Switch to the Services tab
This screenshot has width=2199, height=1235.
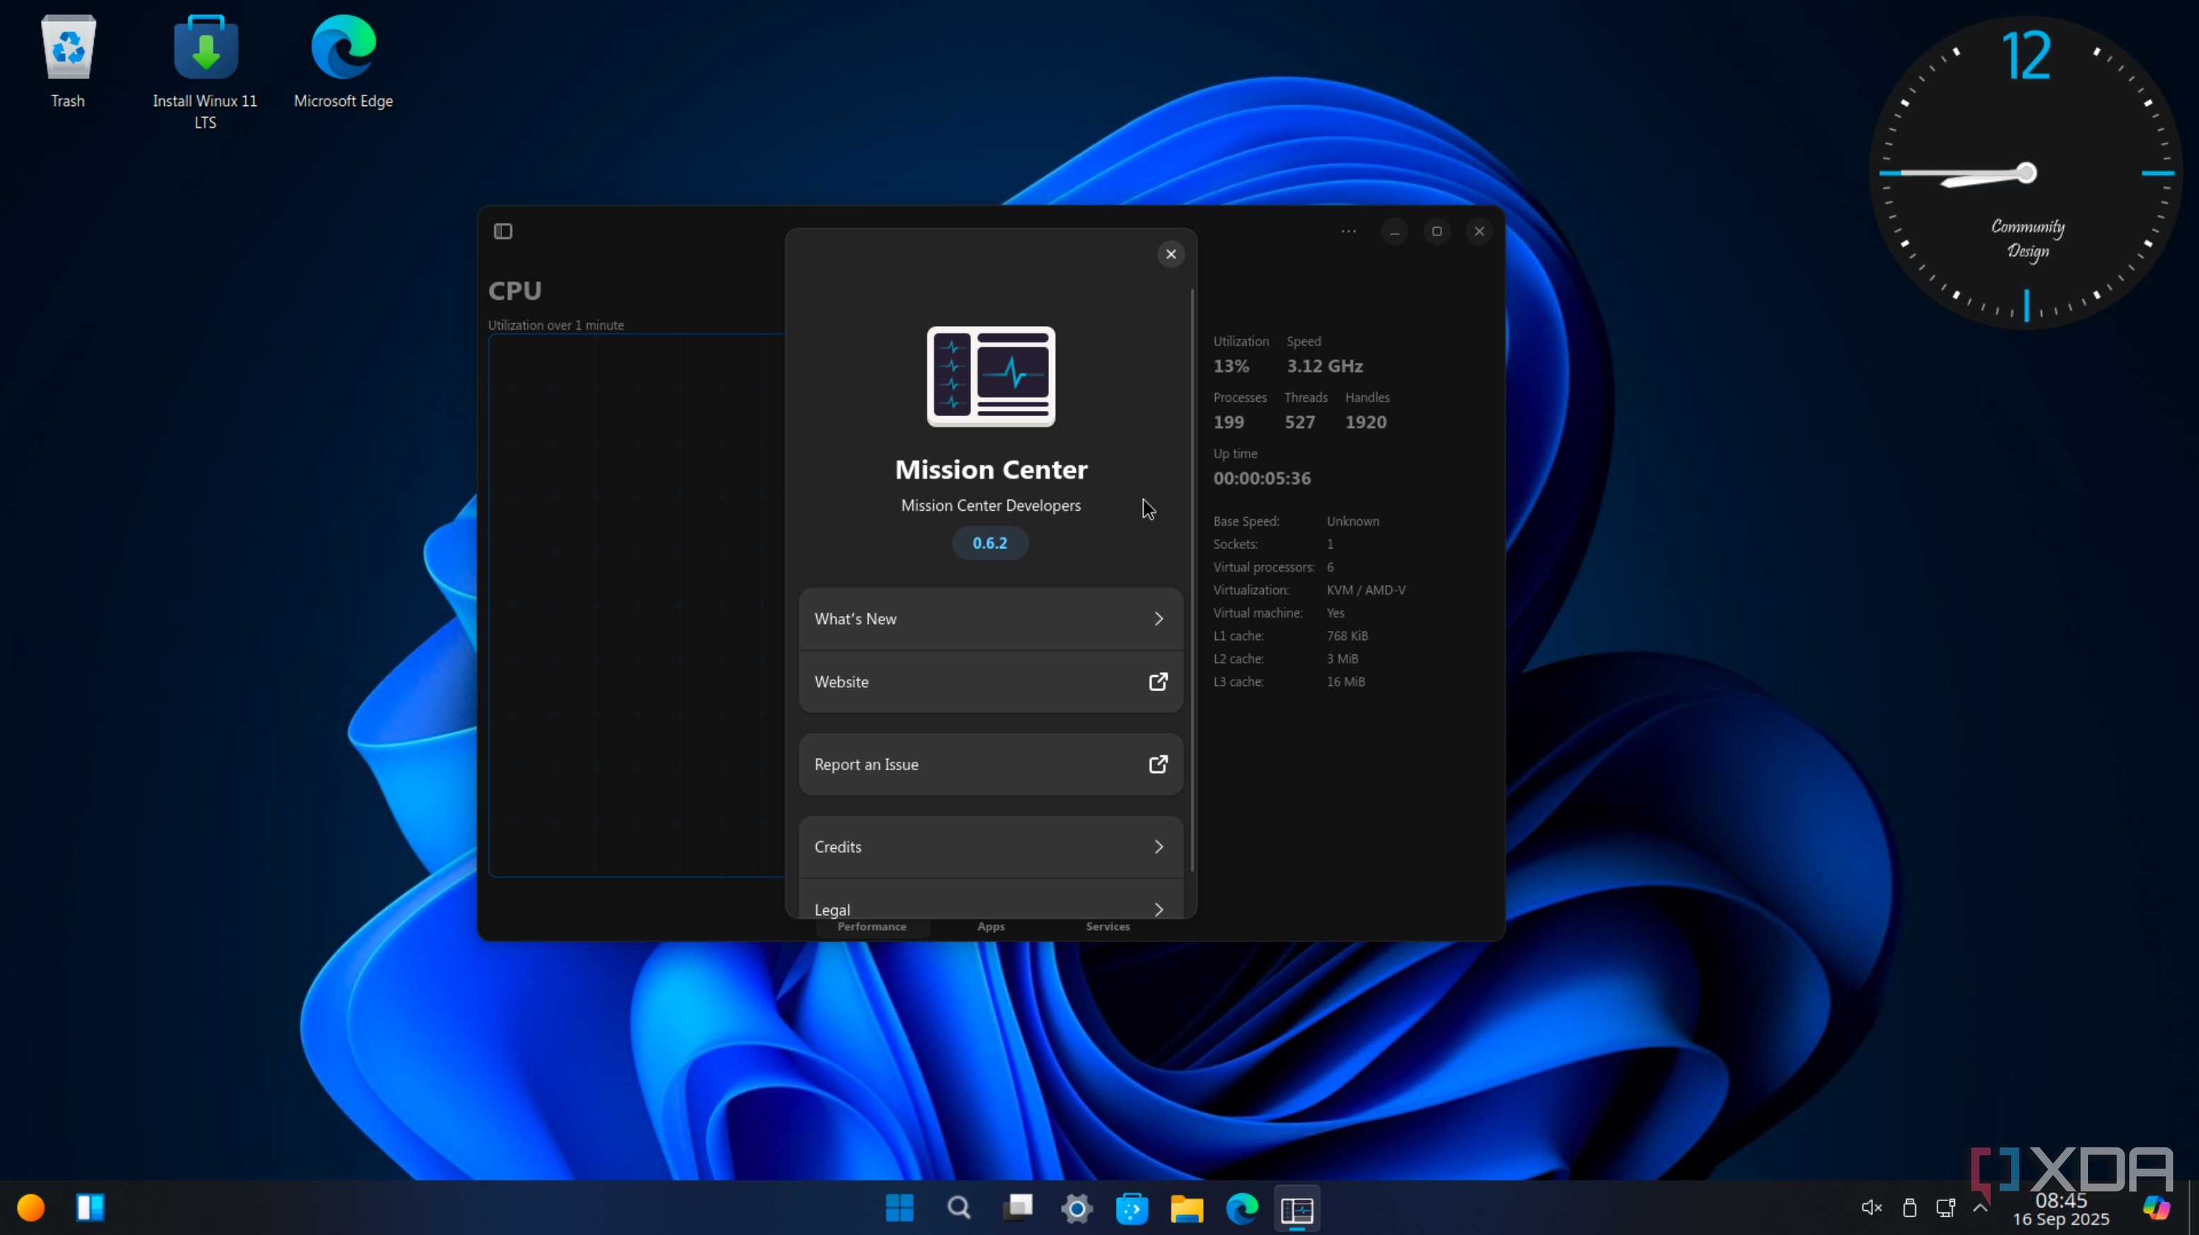pos(1107,927)
